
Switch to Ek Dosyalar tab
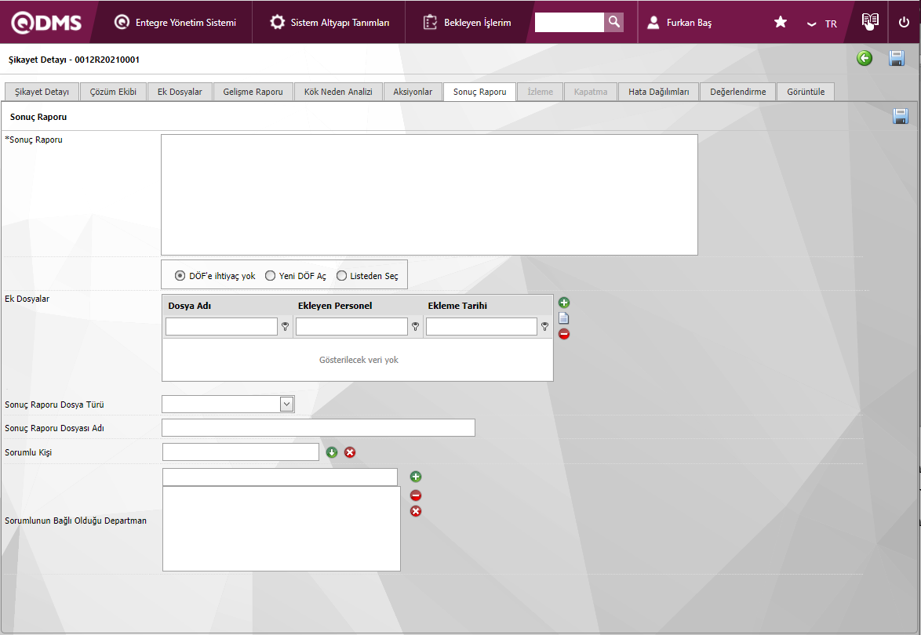pyautogui.click(x=179, y=92)
